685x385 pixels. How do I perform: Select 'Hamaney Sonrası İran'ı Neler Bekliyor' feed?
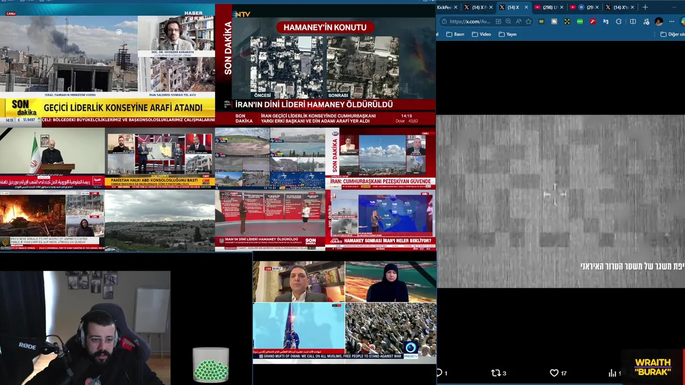pos(380,220)
